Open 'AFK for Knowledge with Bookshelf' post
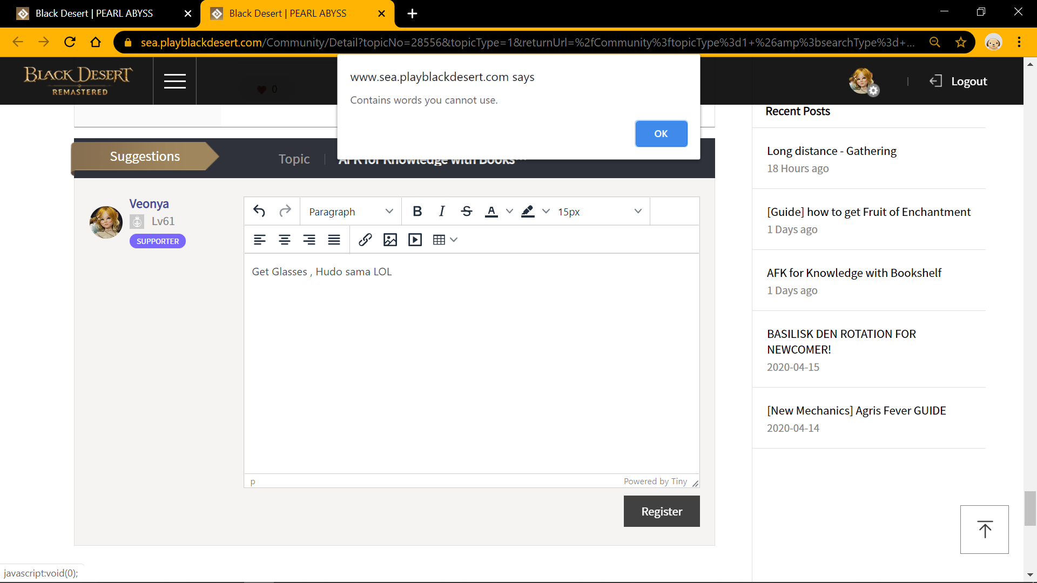This screenshot has height=583, width=1037. [x=854, y=273]
